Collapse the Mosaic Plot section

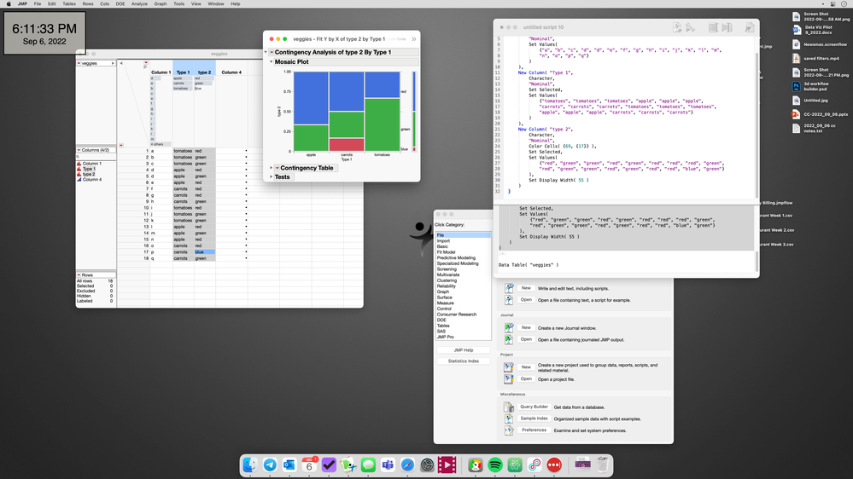click(272, 62)
